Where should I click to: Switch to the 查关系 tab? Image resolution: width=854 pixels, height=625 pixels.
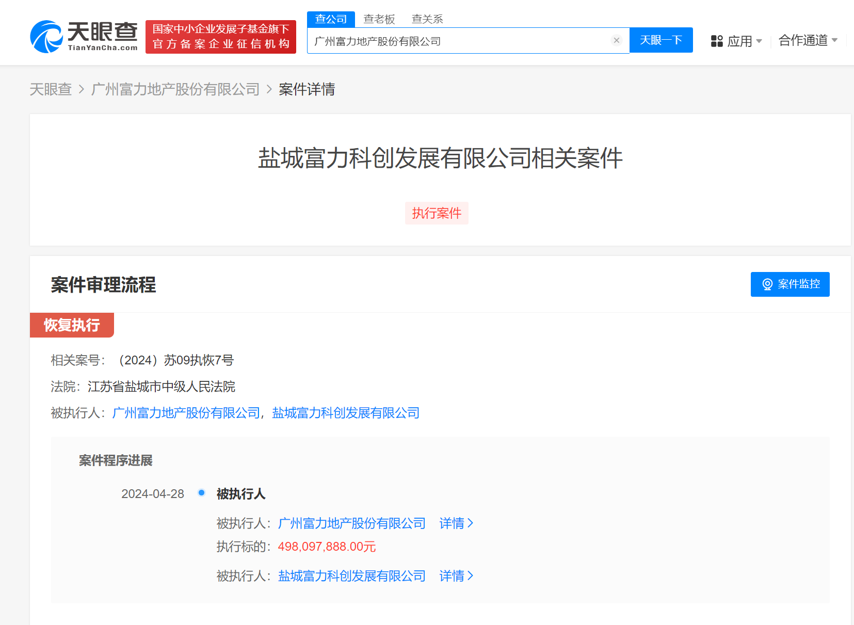(x=427, y=19)
